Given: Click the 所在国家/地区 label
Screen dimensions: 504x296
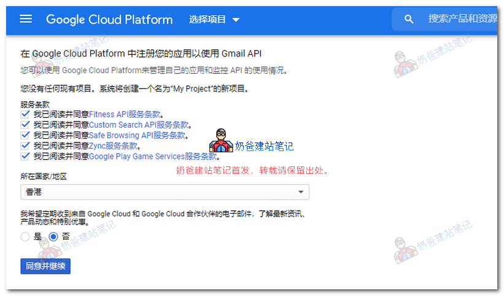Looking at the screenshot, I should [x=44, y=176].
